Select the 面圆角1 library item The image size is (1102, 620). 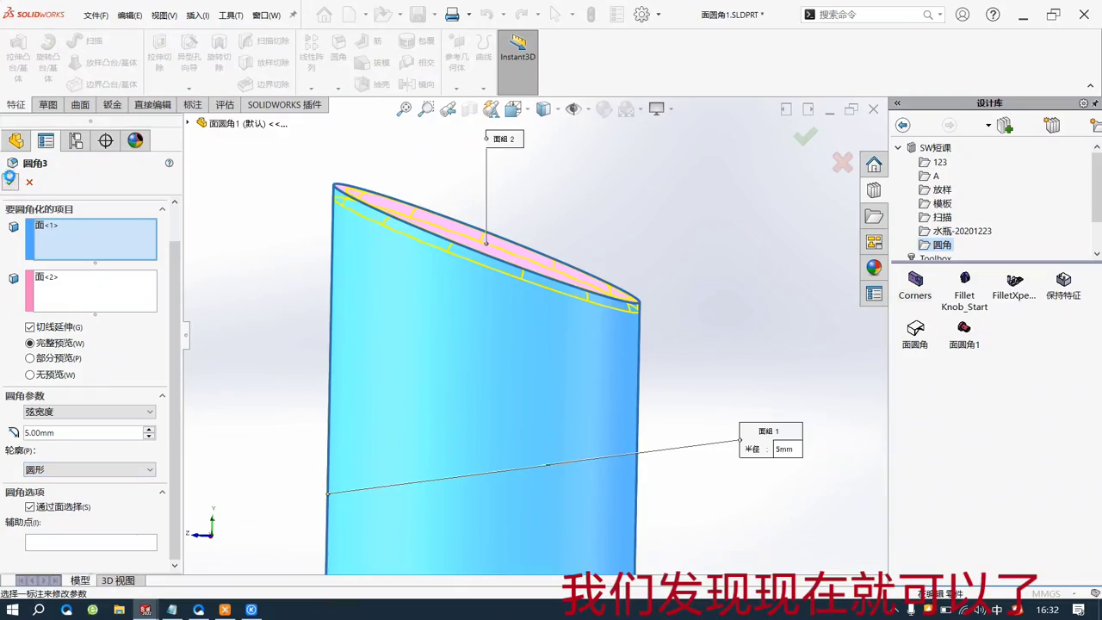(964, 334)
